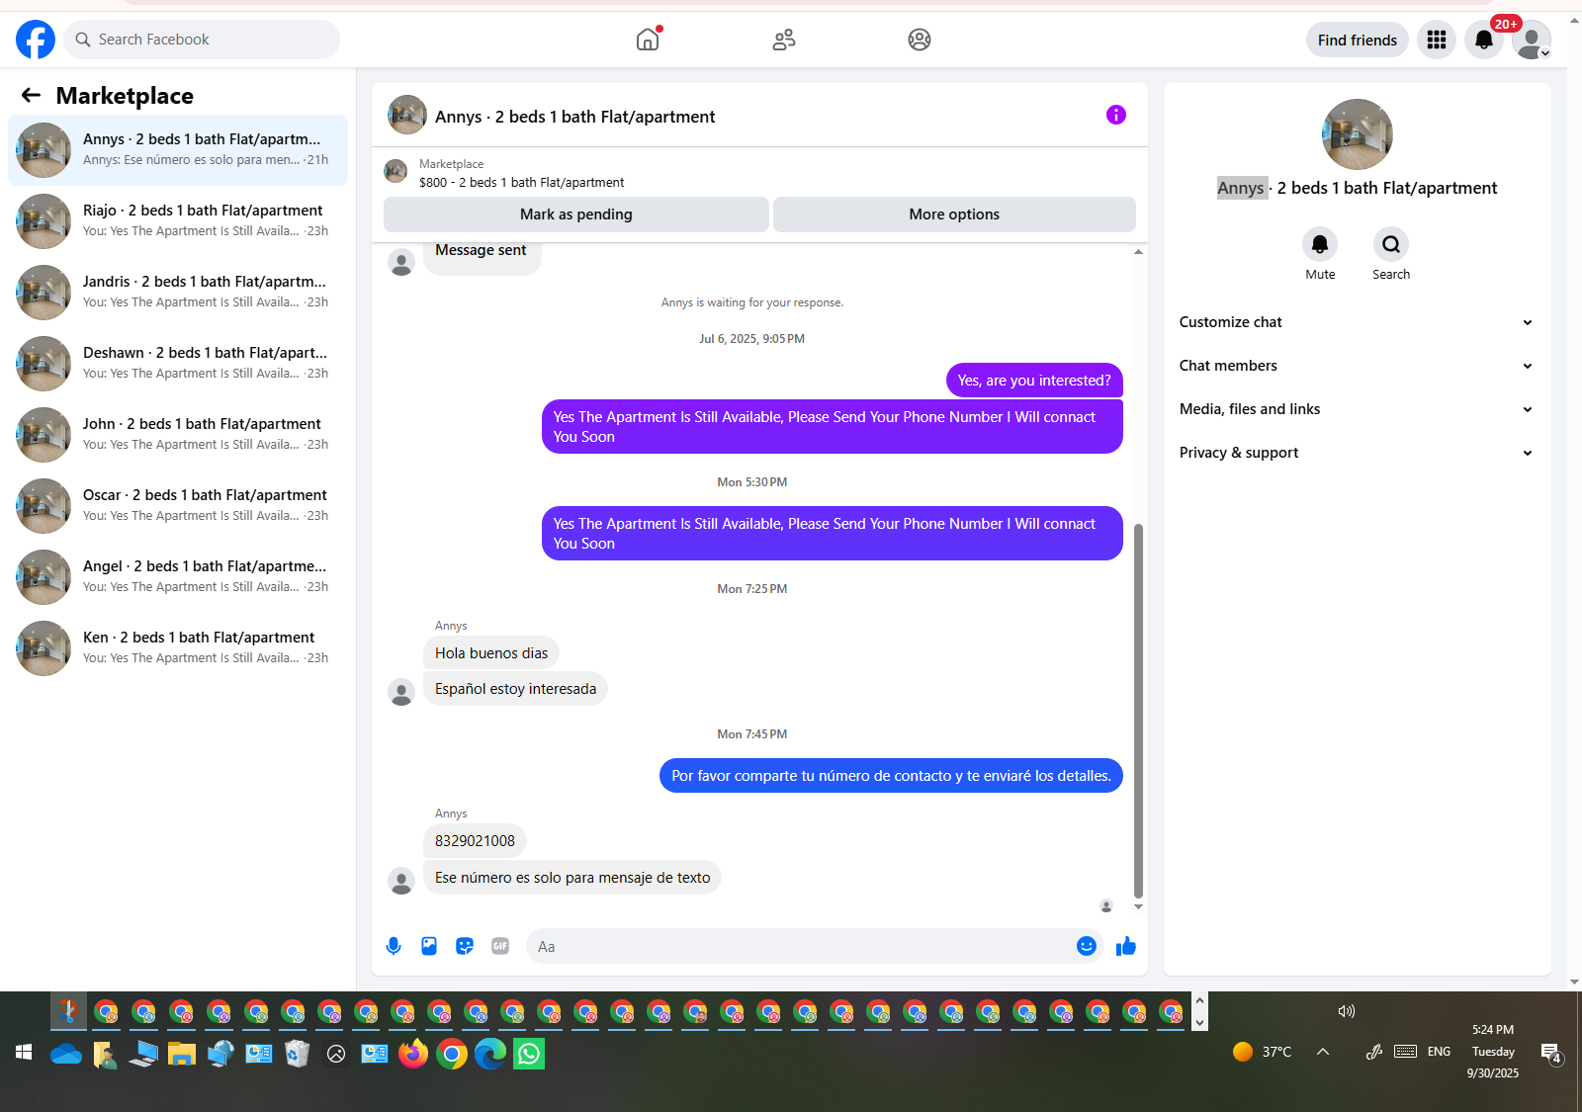
Task: Expand the Customize chat section
Action: point(1357,322)
